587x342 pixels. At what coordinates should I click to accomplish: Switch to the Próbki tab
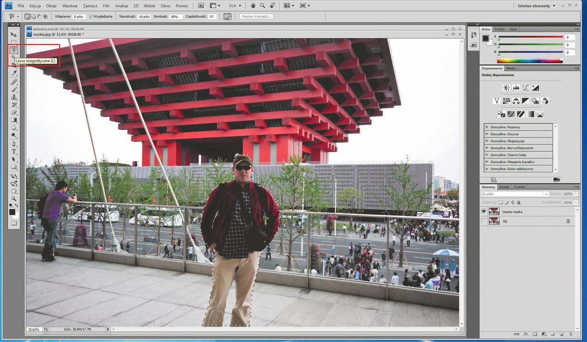coord(499,29)
